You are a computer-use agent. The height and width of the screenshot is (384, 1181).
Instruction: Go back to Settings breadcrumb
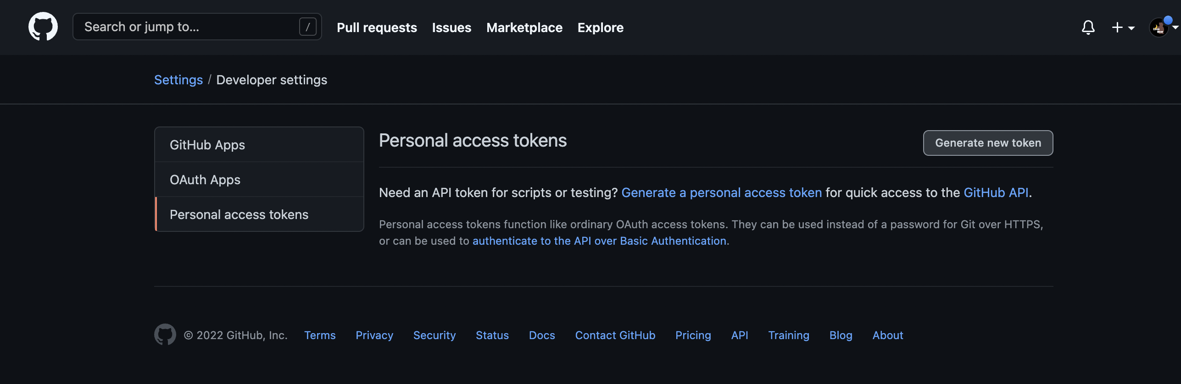[x=178, y=80]
